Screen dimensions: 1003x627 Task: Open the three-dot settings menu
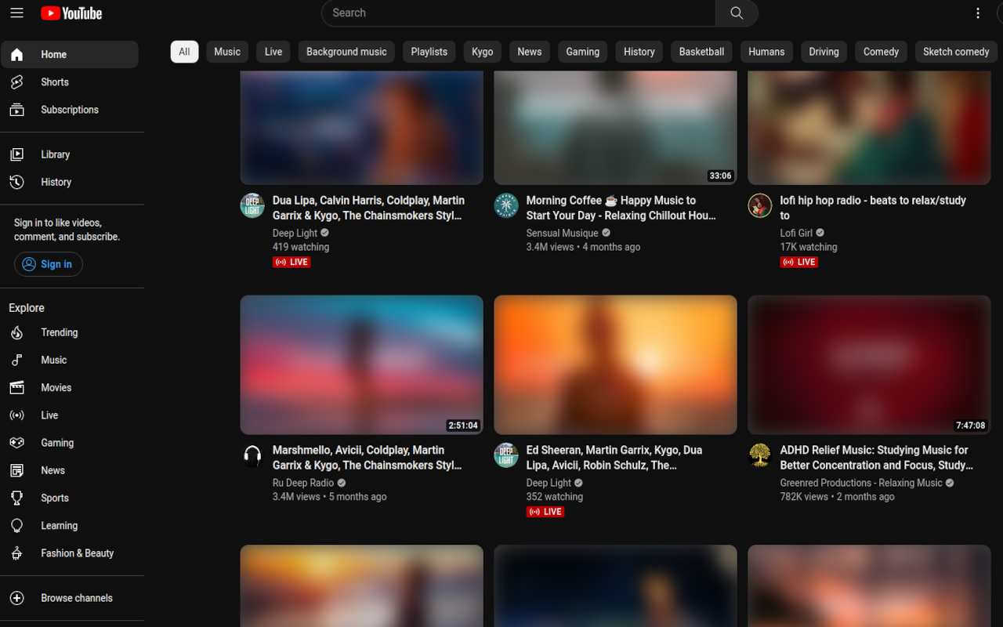977,13
